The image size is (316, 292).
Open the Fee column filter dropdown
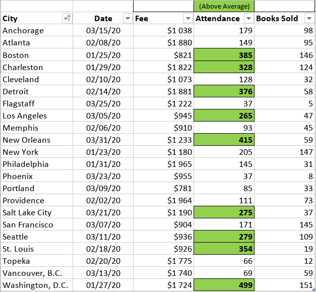click(x=188, y=19)
